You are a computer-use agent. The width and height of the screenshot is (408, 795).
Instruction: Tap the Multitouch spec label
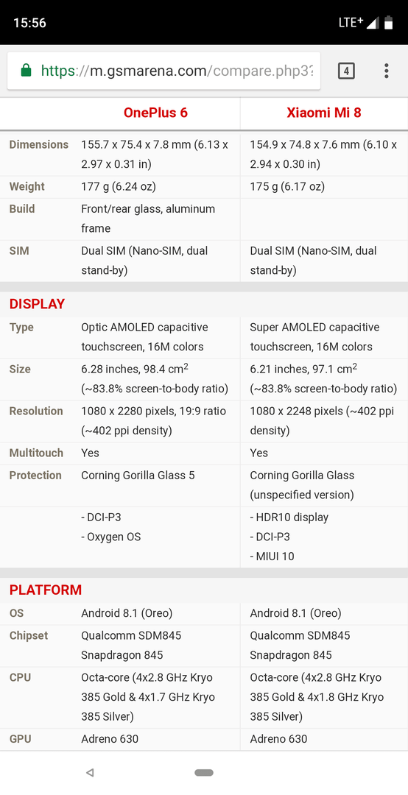click(x=36, y=453)
